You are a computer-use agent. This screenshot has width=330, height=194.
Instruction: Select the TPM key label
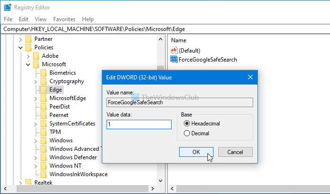tap(55, 132)
